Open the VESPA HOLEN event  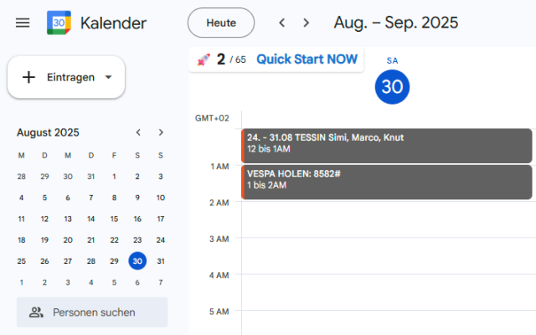(386, 180)
